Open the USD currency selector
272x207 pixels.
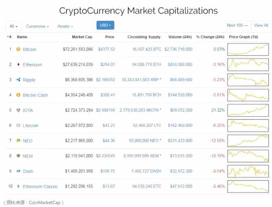[x=105, y=25]
